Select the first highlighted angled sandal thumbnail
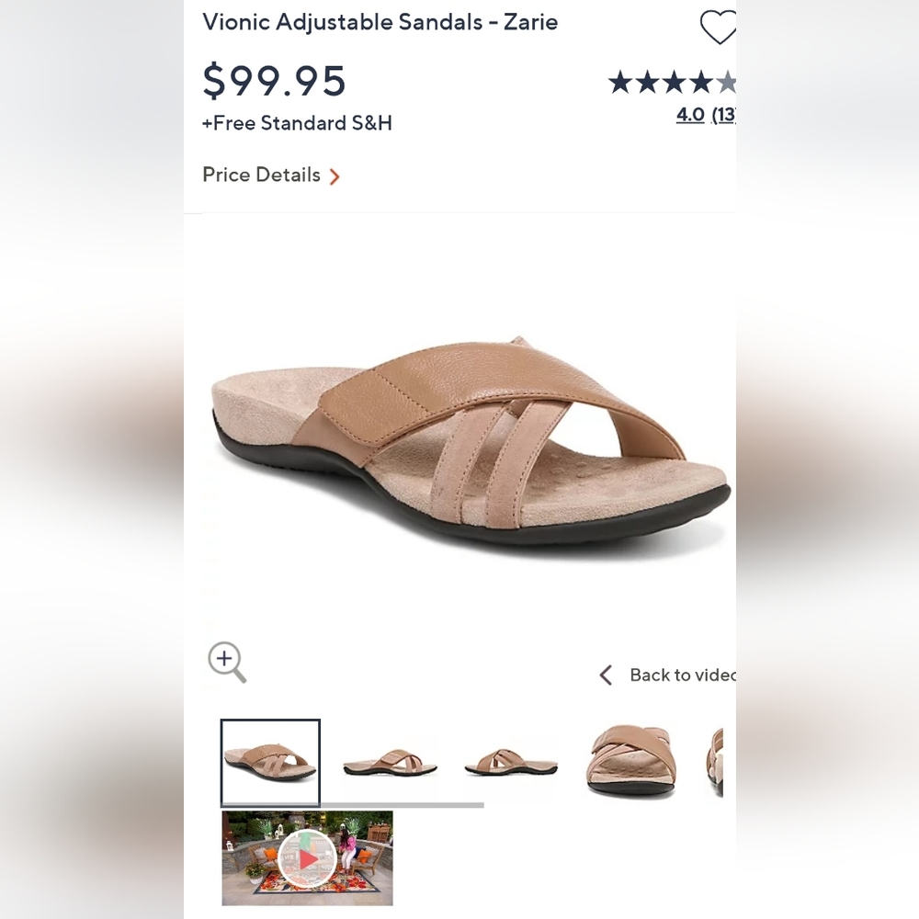919x919 pixels. (x=270, y=762)
